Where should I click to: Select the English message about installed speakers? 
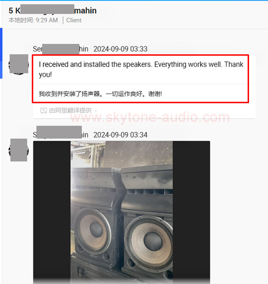tap(141, 69)
